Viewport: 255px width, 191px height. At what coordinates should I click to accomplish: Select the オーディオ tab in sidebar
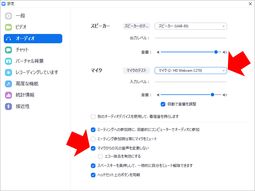pyautogui.click(x=33, y=39)
